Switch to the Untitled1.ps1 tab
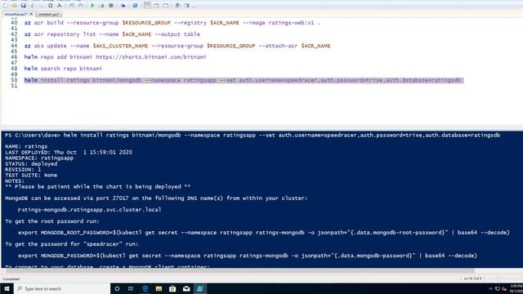 (49, 15)
